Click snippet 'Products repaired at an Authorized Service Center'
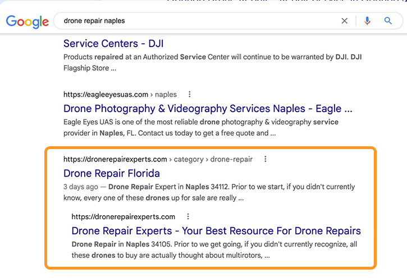407x278 pixels. (x=212, y=62)
